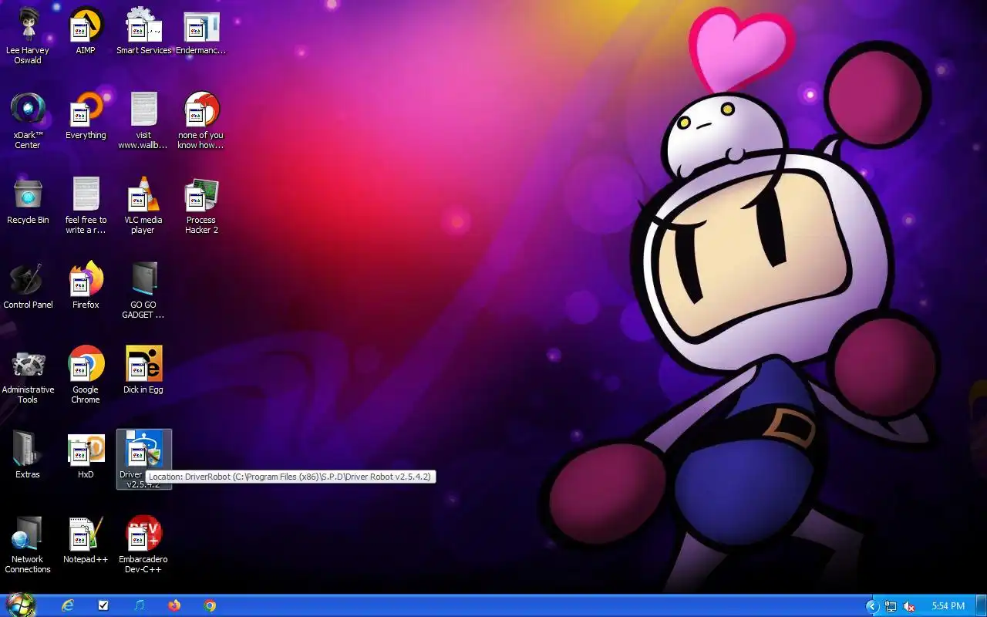Click the 5:54 PM taskbar clock
Image resolution: width=987 pixels, height=617 pixels.
click(948, 606)
